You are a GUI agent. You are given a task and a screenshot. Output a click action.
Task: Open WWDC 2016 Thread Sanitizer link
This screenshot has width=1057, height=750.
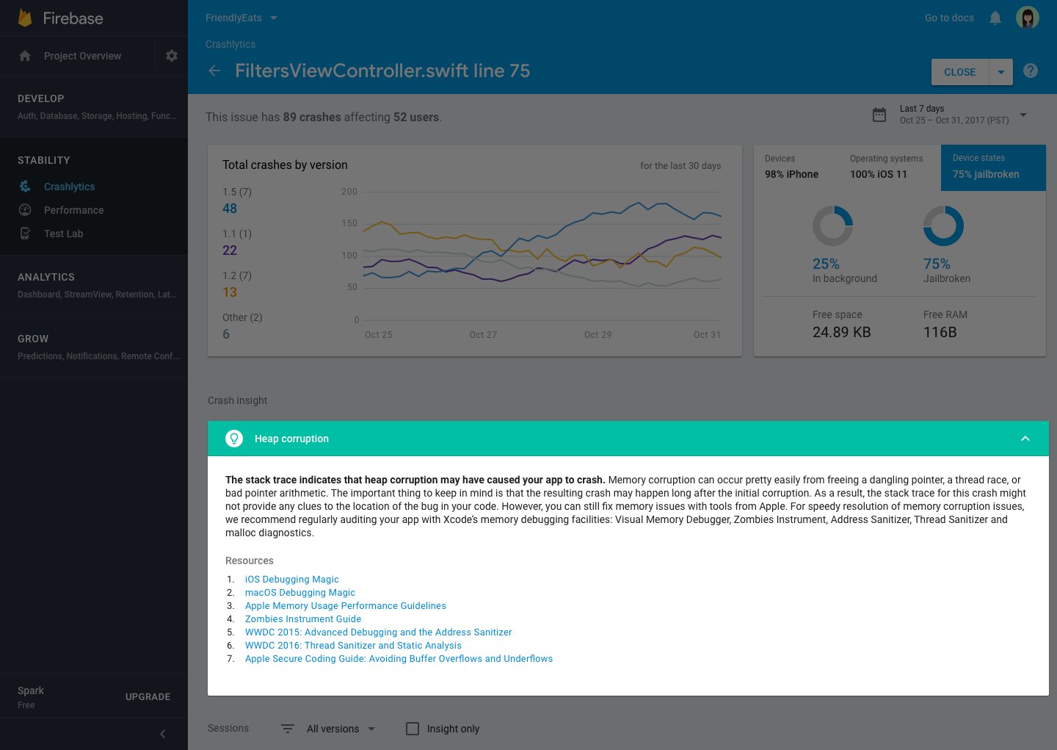(353, 645)
